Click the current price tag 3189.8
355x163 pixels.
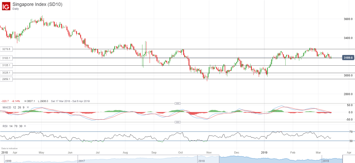[x=348, y=58]
